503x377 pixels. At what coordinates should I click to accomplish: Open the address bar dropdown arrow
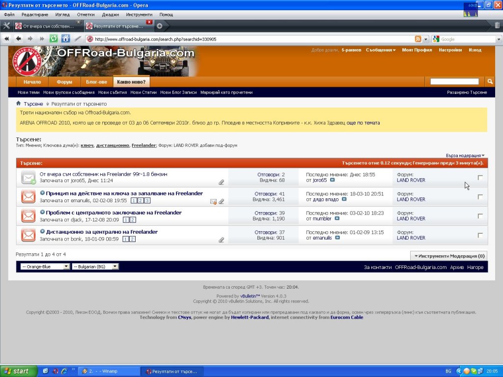pos(426,39)
